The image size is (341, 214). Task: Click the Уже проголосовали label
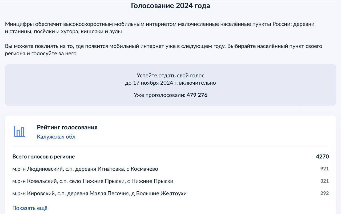tap(159, 95)
